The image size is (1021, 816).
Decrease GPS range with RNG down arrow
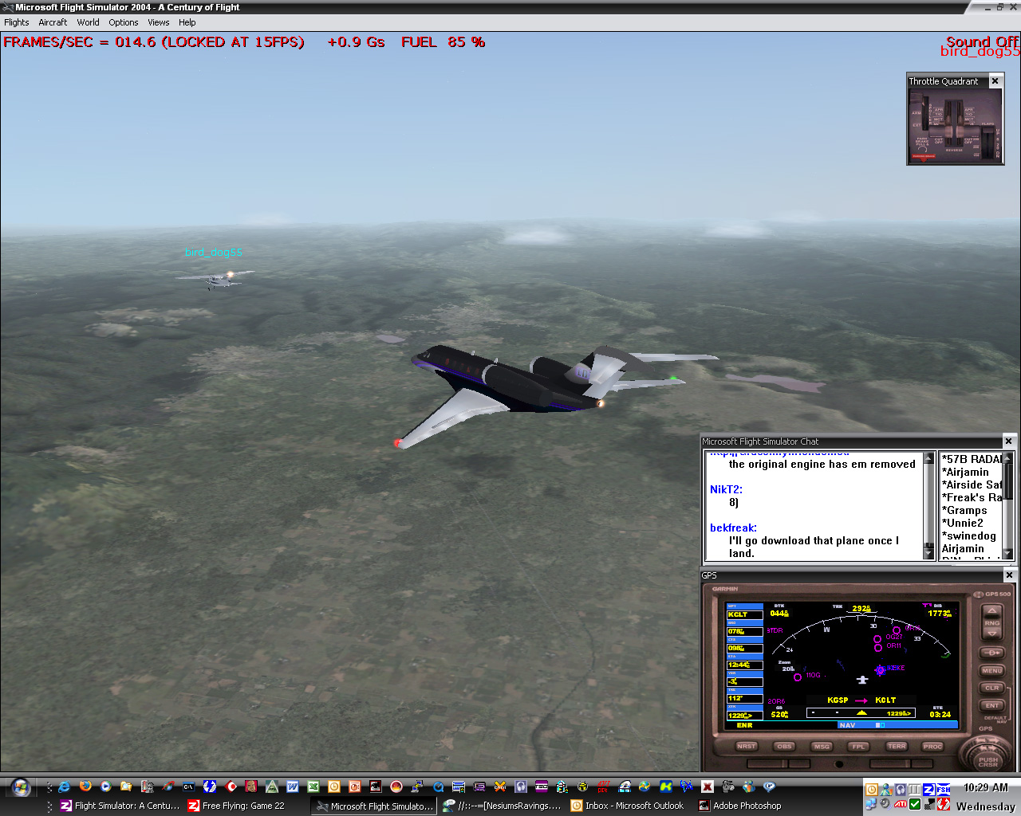tap(991, 634)
